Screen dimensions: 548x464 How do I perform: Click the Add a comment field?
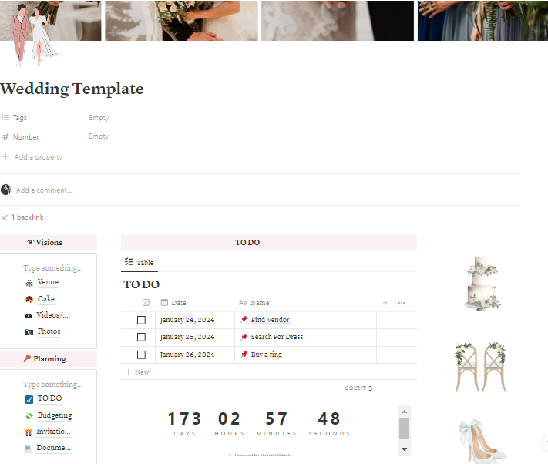[x=44, y=190]
